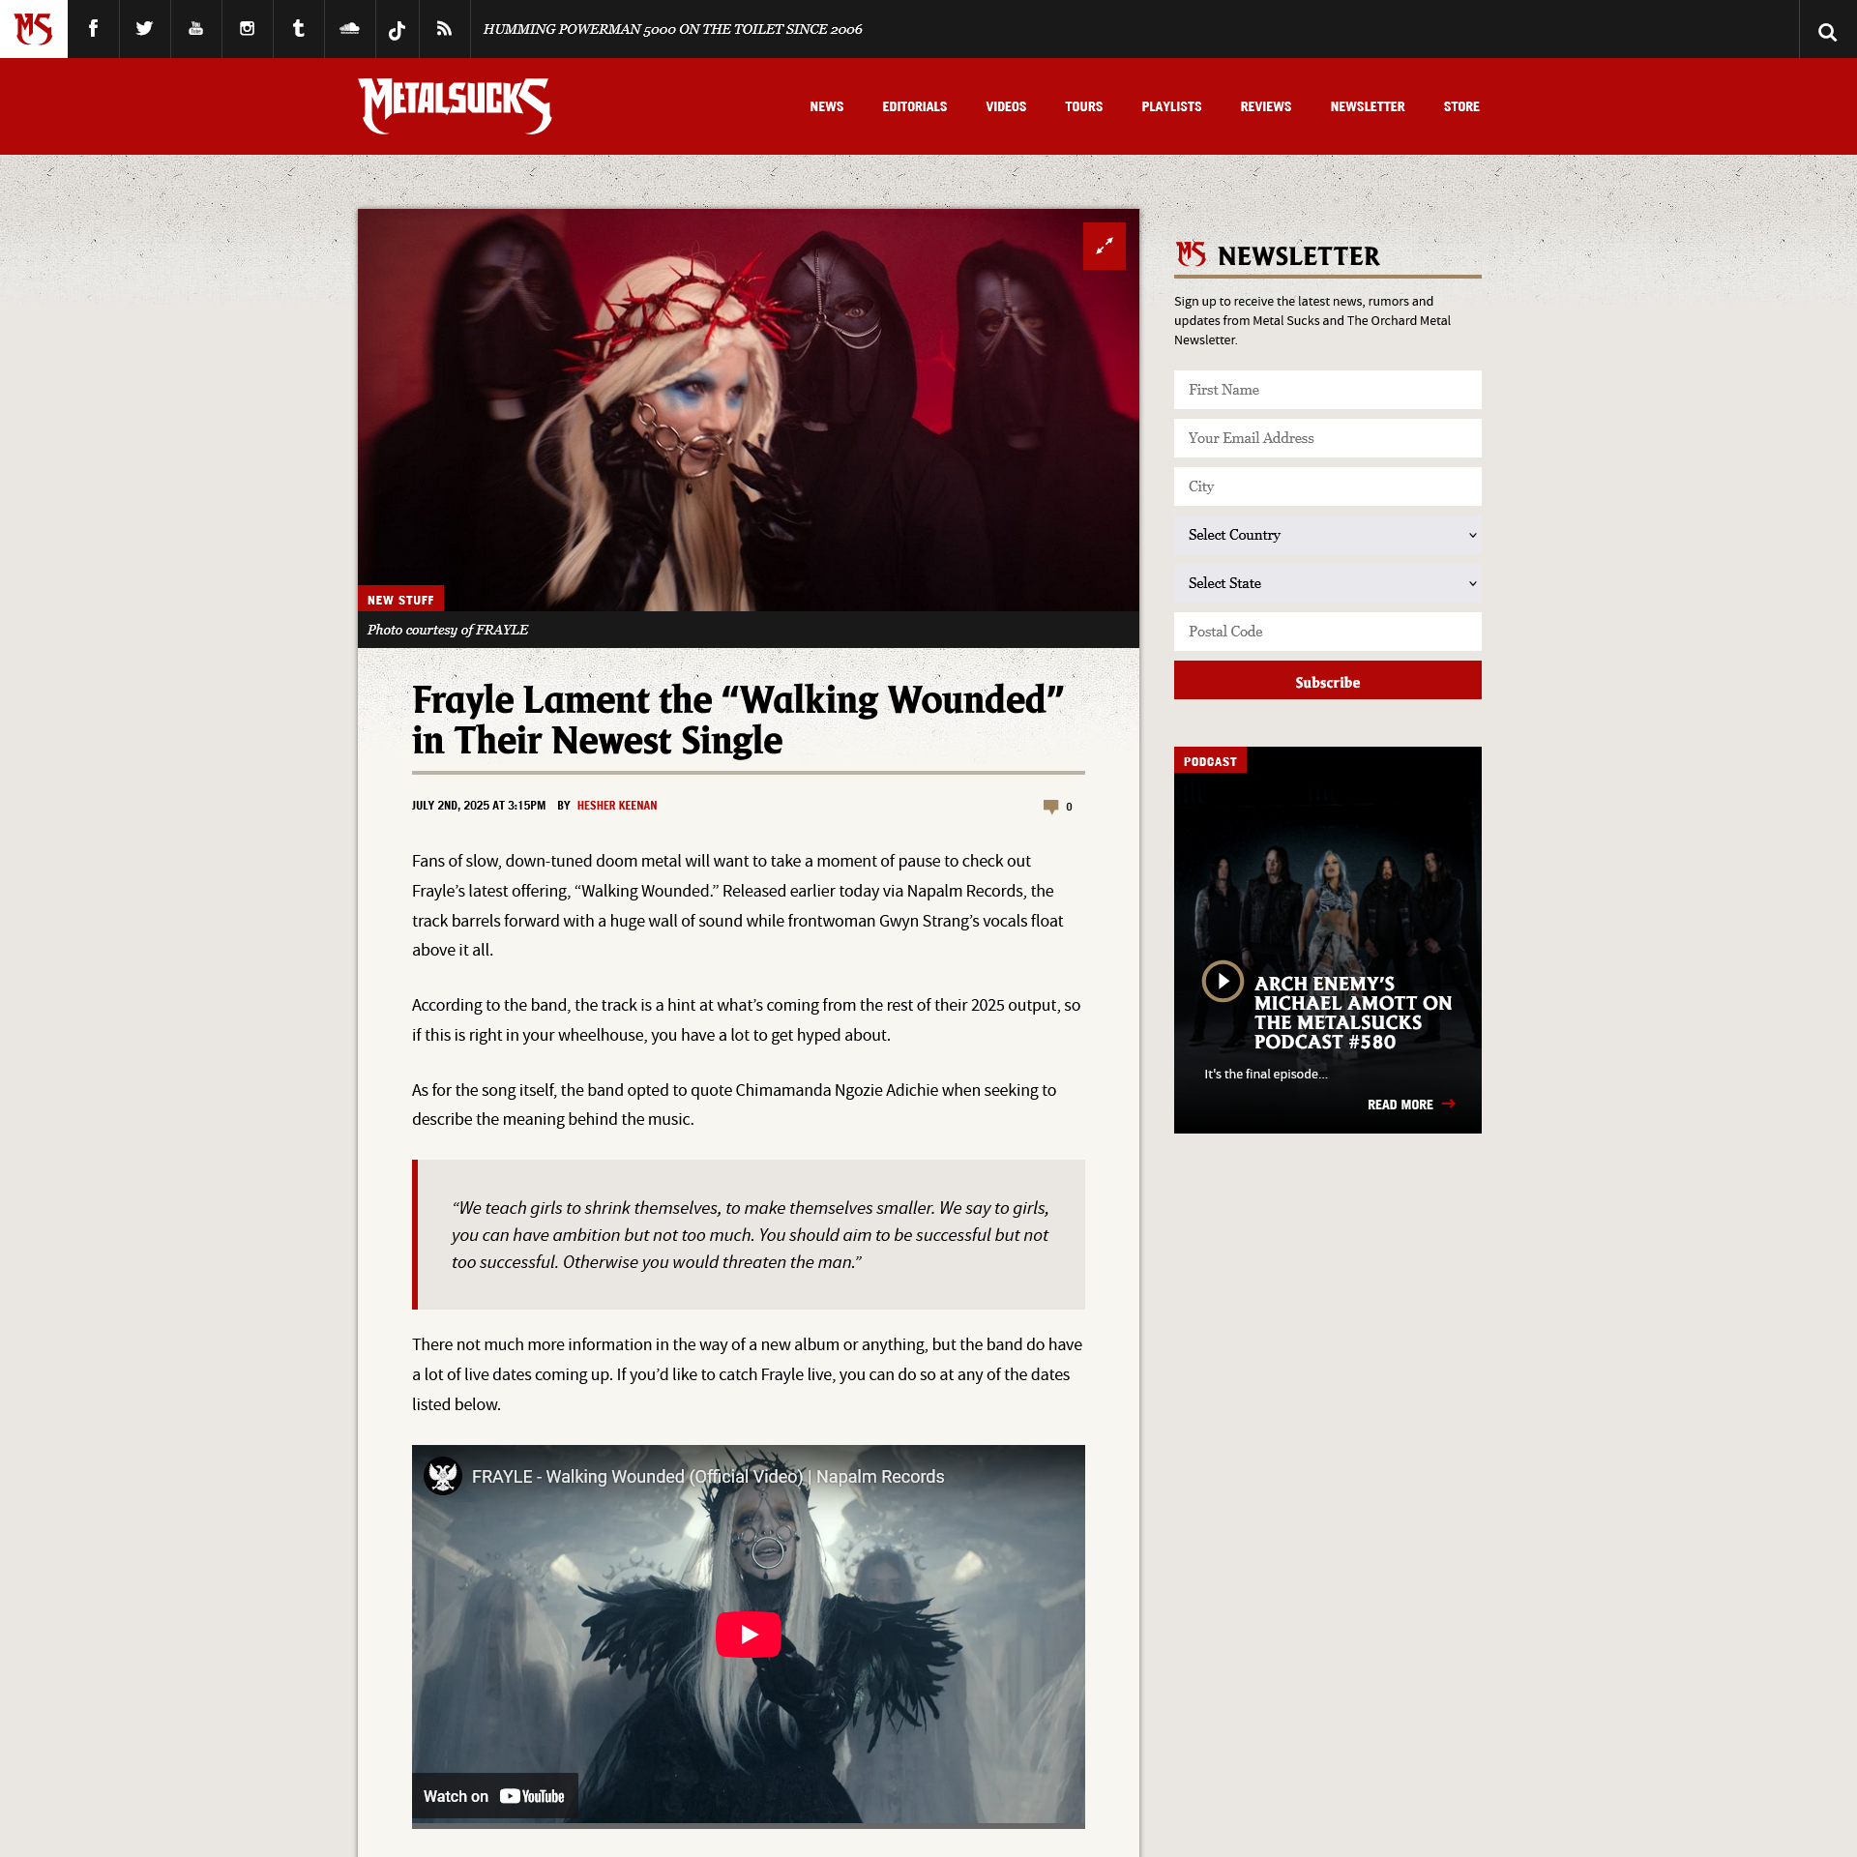The width and height of the screenshot is (1857, 1857).
Task: Click the Read More arrow icon
Action: pyautogui.click(x=1448, y=1104)
